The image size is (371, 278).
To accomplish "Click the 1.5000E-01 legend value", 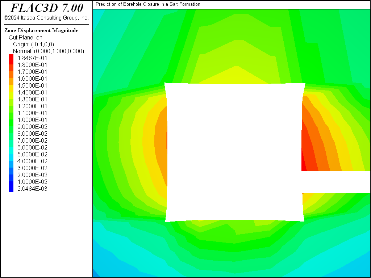I will pyautogui.click(x=32, y=85).
